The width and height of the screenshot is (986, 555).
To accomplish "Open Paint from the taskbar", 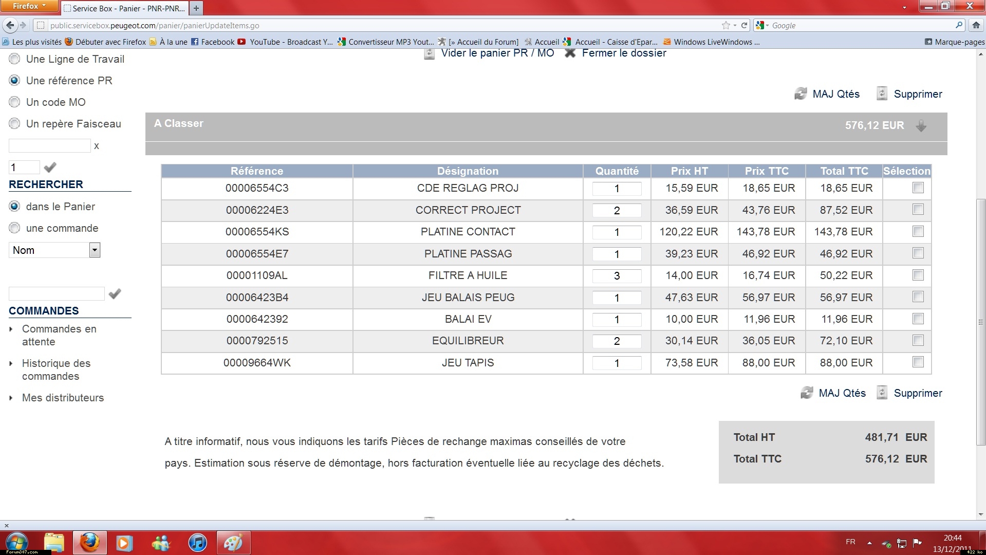I will pos(233,543).
